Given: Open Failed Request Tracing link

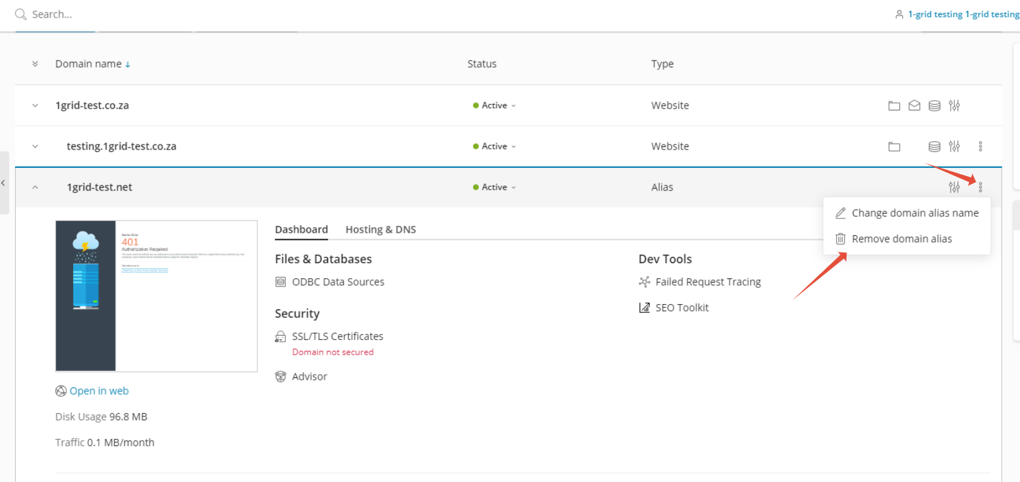Looking at the screenshot, I should coord(708,282).
